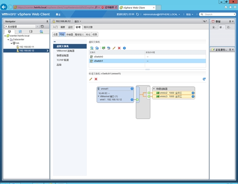The width and height of the screenshot is (238, 184).
Task: Click the manage physical adapters icon
Action: pos(104,48)
